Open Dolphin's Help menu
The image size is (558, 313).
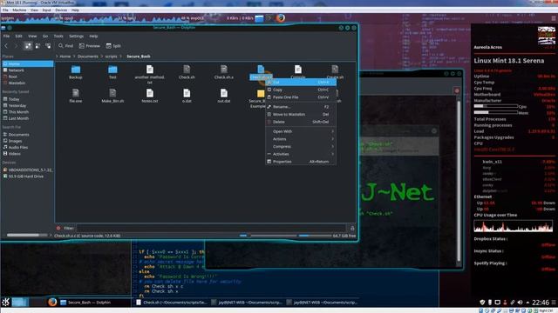tap(93, 37)
